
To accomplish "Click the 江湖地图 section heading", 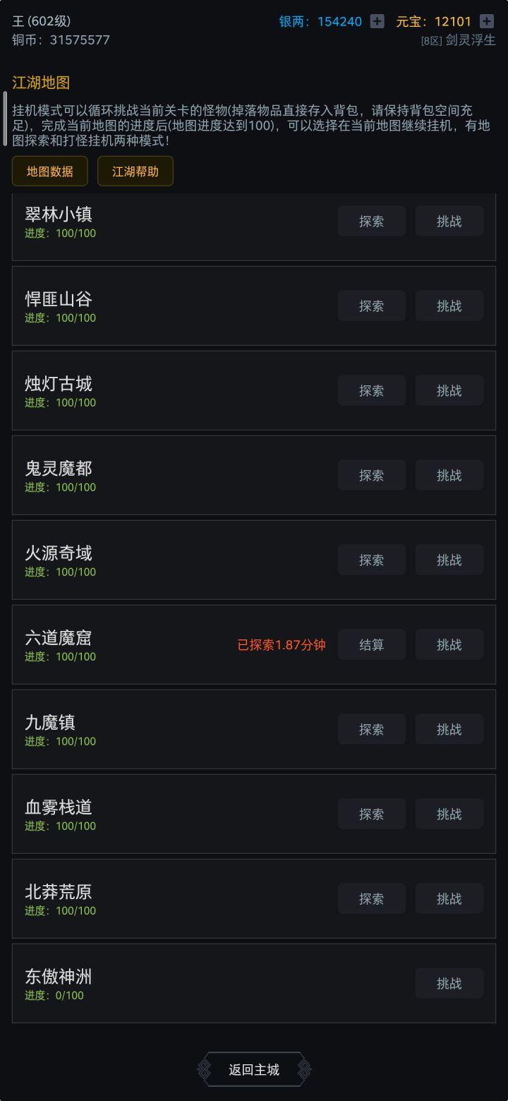I will click(41, 83).
